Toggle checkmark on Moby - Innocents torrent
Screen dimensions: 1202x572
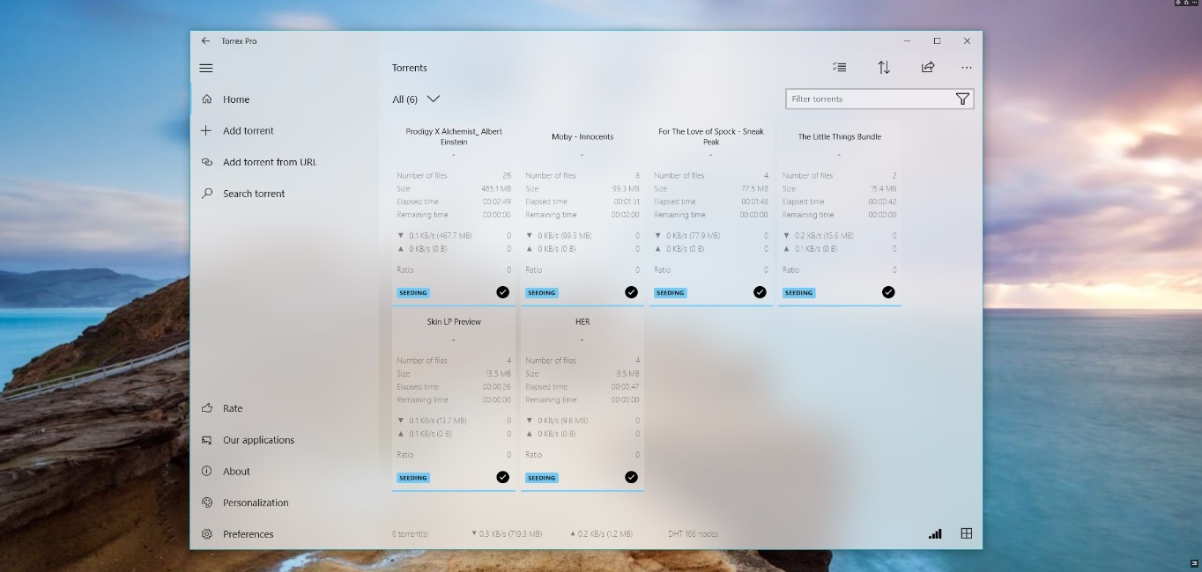(631, 292)
